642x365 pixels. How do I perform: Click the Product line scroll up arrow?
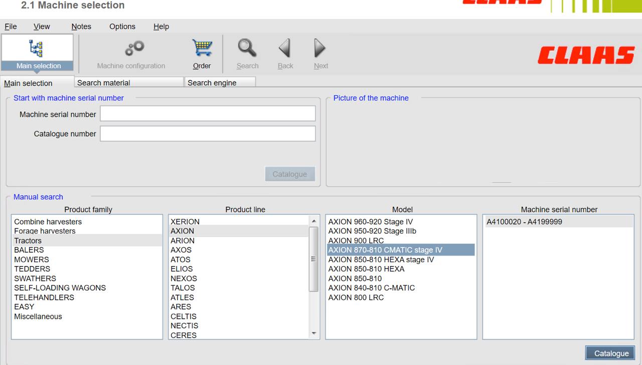[x=314, y=221]
